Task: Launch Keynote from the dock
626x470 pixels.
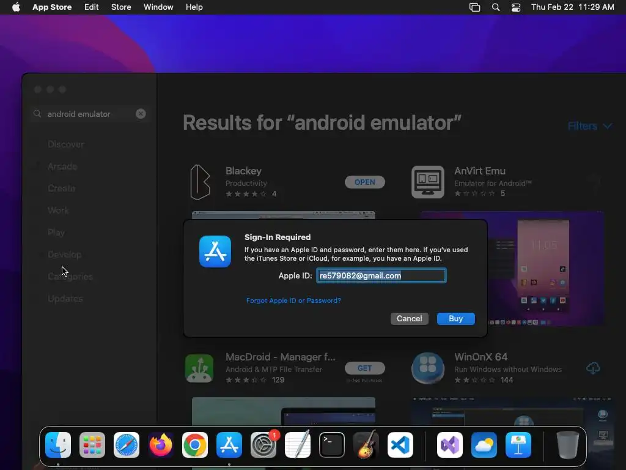Action: point(518,445)
